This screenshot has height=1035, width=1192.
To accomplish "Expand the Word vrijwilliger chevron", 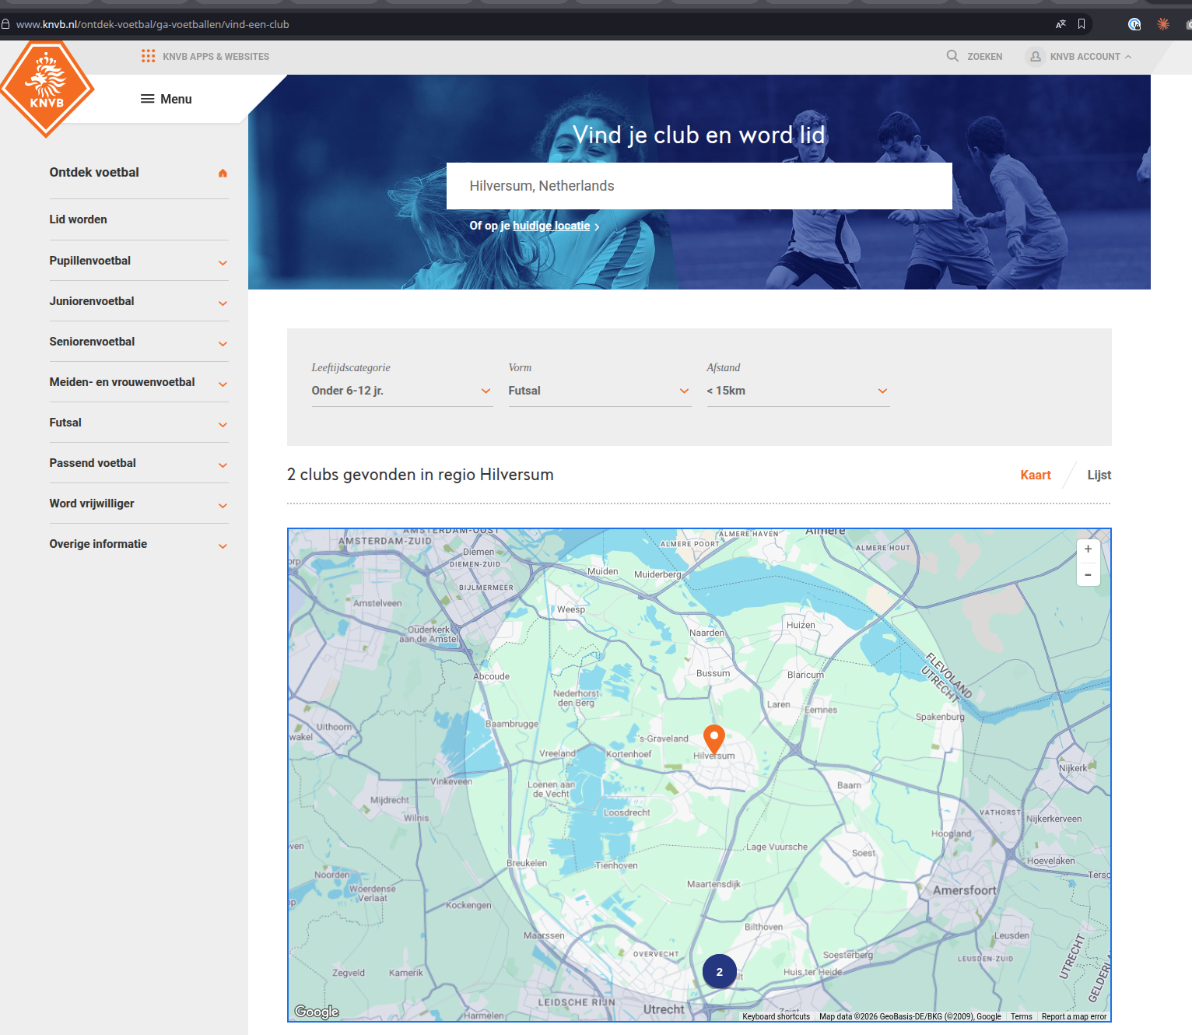I will point(223,506).
